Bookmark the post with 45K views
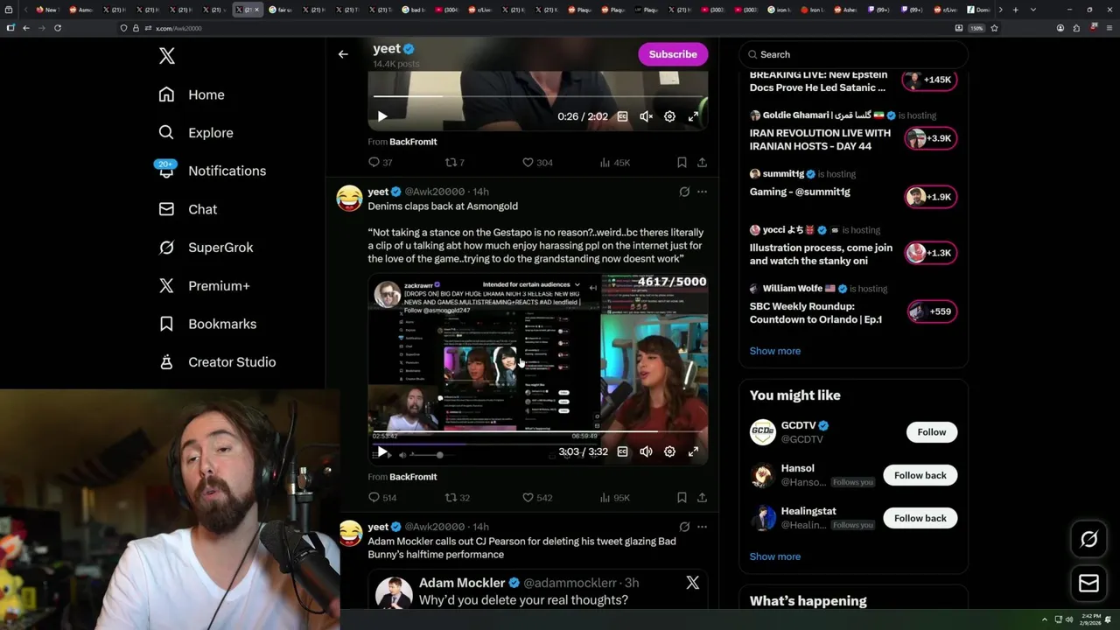 tap(682, 163)
